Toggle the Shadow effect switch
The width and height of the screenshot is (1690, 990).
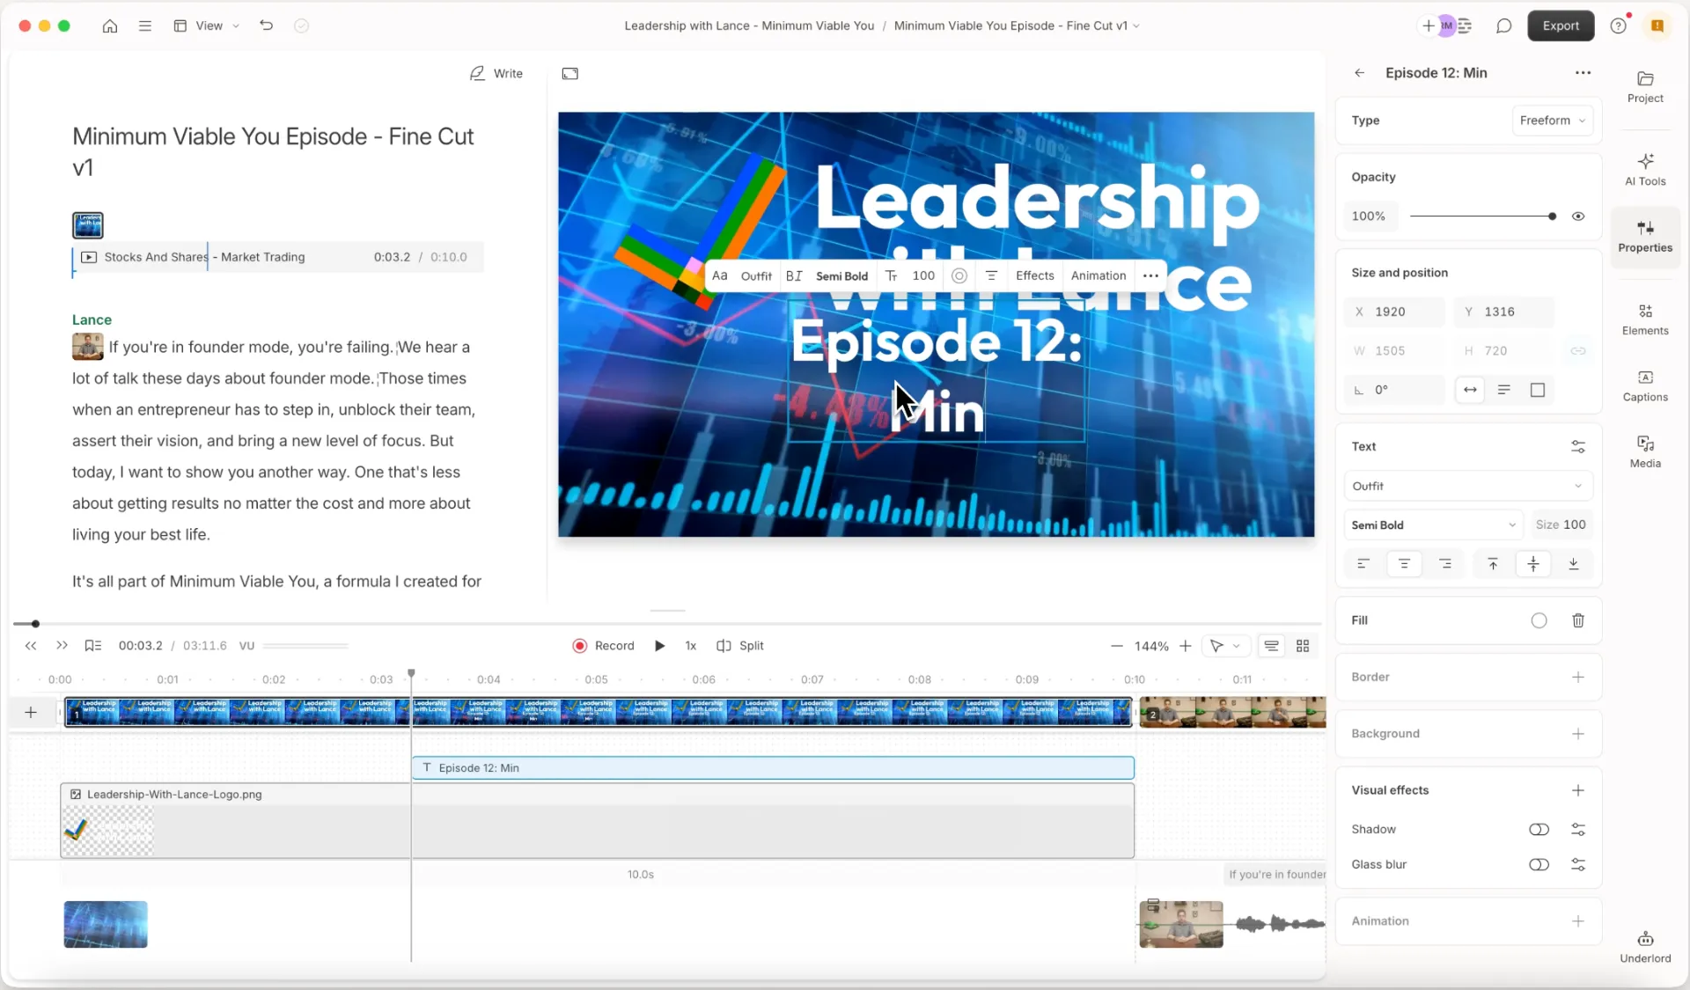(x=1538, y=829)
